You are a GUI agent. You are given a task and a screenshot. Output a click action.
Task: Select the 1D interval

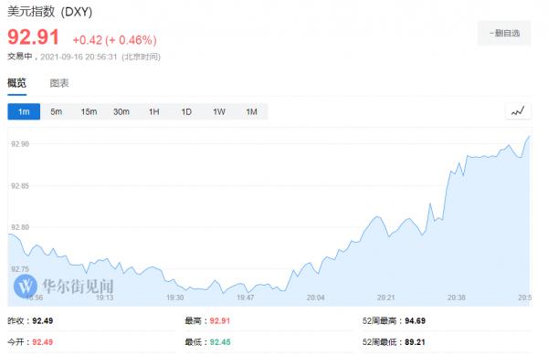click(x=186, y=111)
